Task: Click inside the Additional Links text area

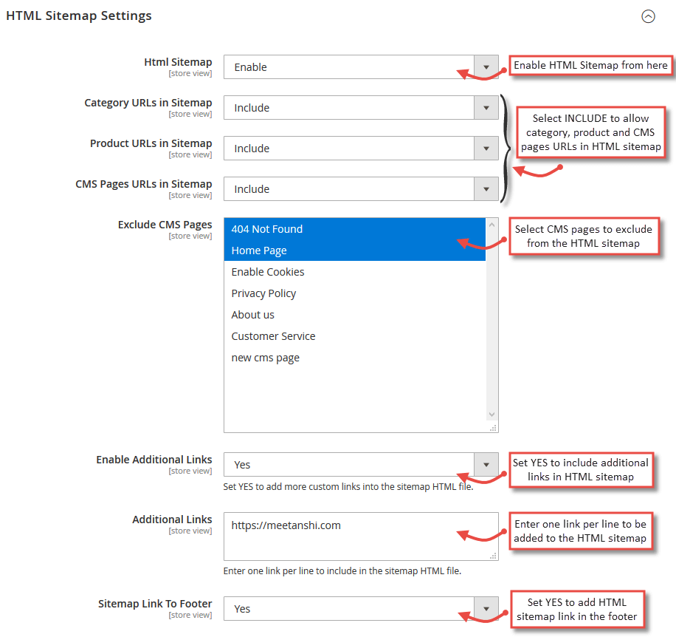Action: coord(354,531)
